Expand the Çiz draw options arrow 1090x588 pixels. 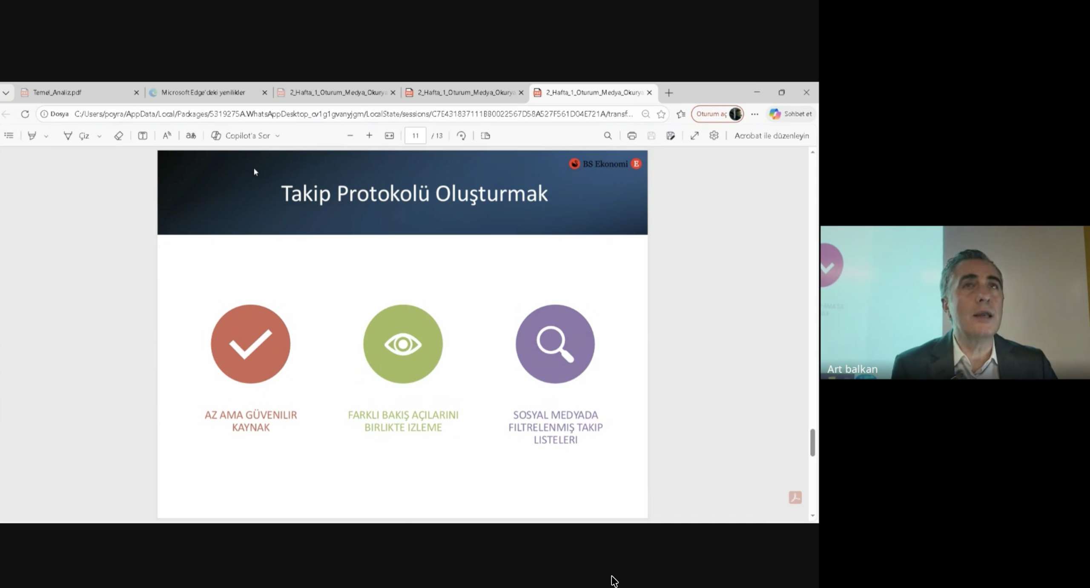point(99,136)
